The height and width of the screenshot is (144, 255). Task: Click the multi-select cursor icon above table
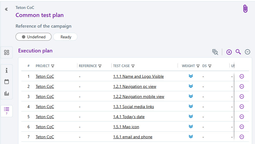(x=215, y=52)
